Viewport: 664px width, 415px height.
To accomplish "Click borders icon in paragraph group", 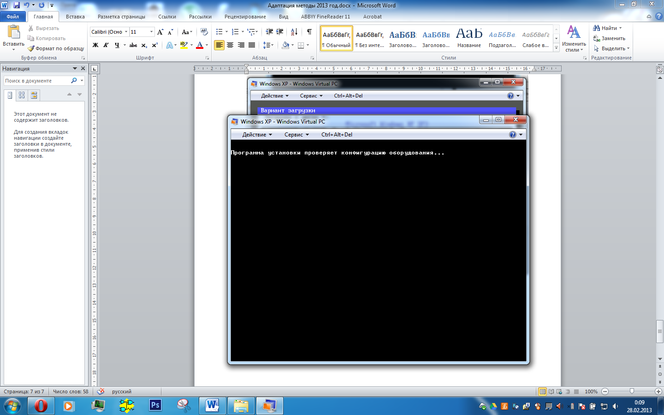I will (301, 45).
